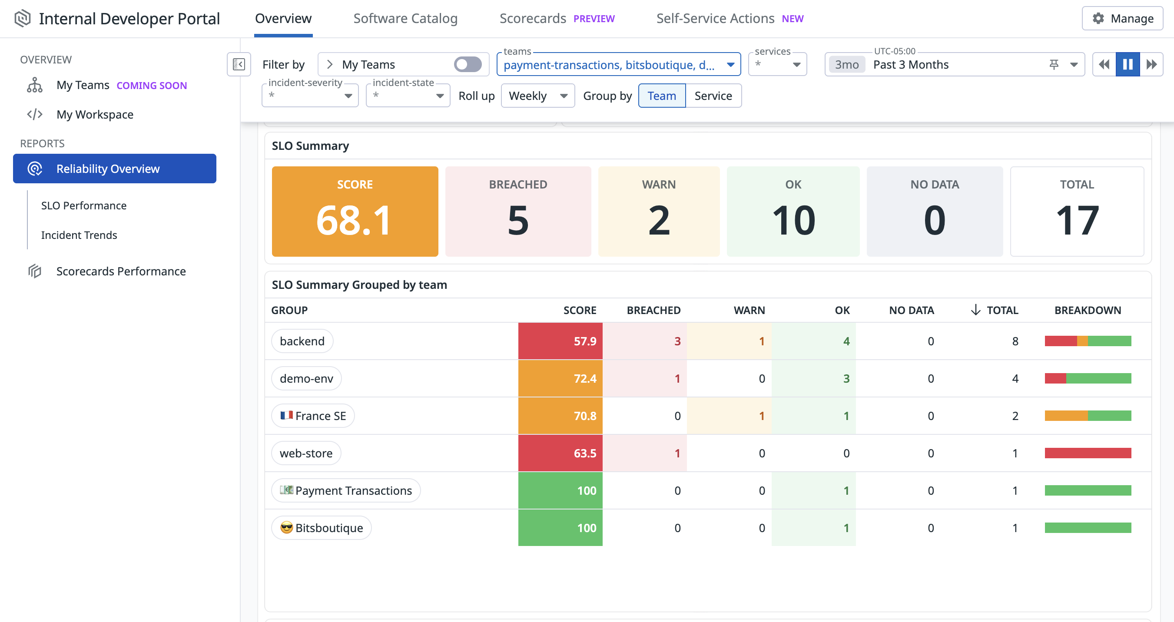This screenshot has width=1174, height=622.
Task: Switch to the Software Catalog tab
Action: (405, 19)
